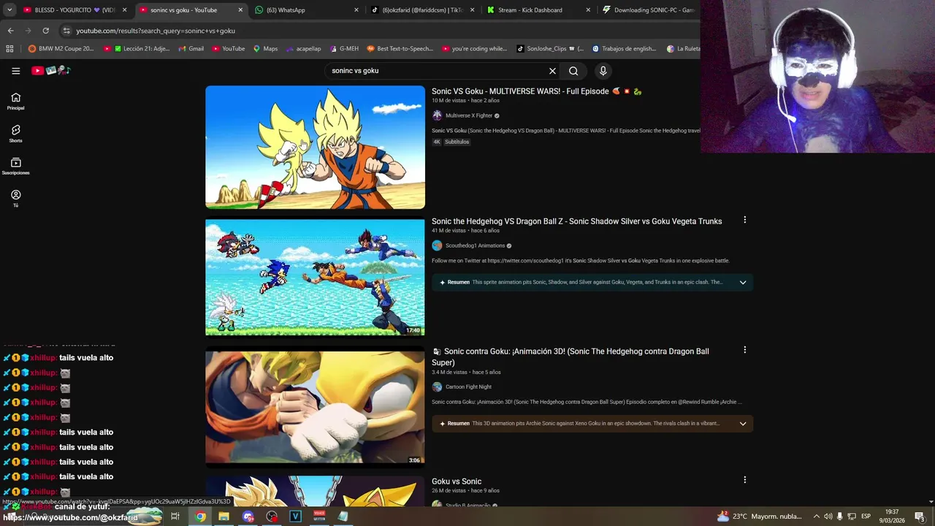935x526 pixels.
Task: Click the address bar URL field
Action: [x=380, y=31]
